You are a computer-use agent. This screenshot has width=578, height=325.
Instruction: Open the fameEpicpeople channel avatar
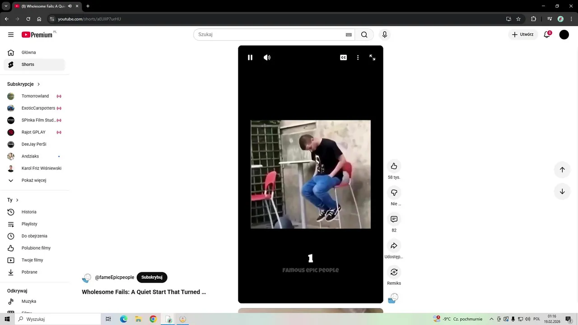click(87, 278)
